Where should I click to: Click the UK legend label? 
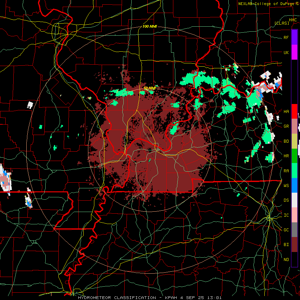286,52
